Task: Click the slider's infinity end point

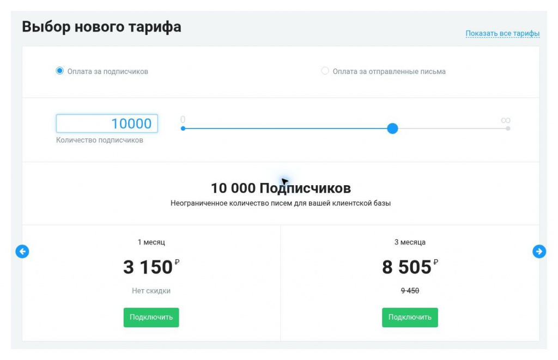Action: 508,129
